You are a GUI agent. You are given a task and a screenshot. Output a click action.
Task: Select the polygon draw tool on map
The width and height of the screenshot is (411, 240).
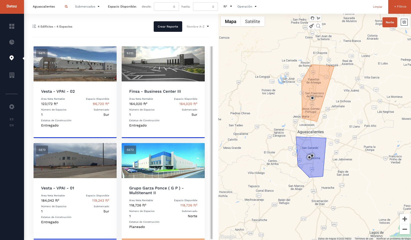pos(318,18)
